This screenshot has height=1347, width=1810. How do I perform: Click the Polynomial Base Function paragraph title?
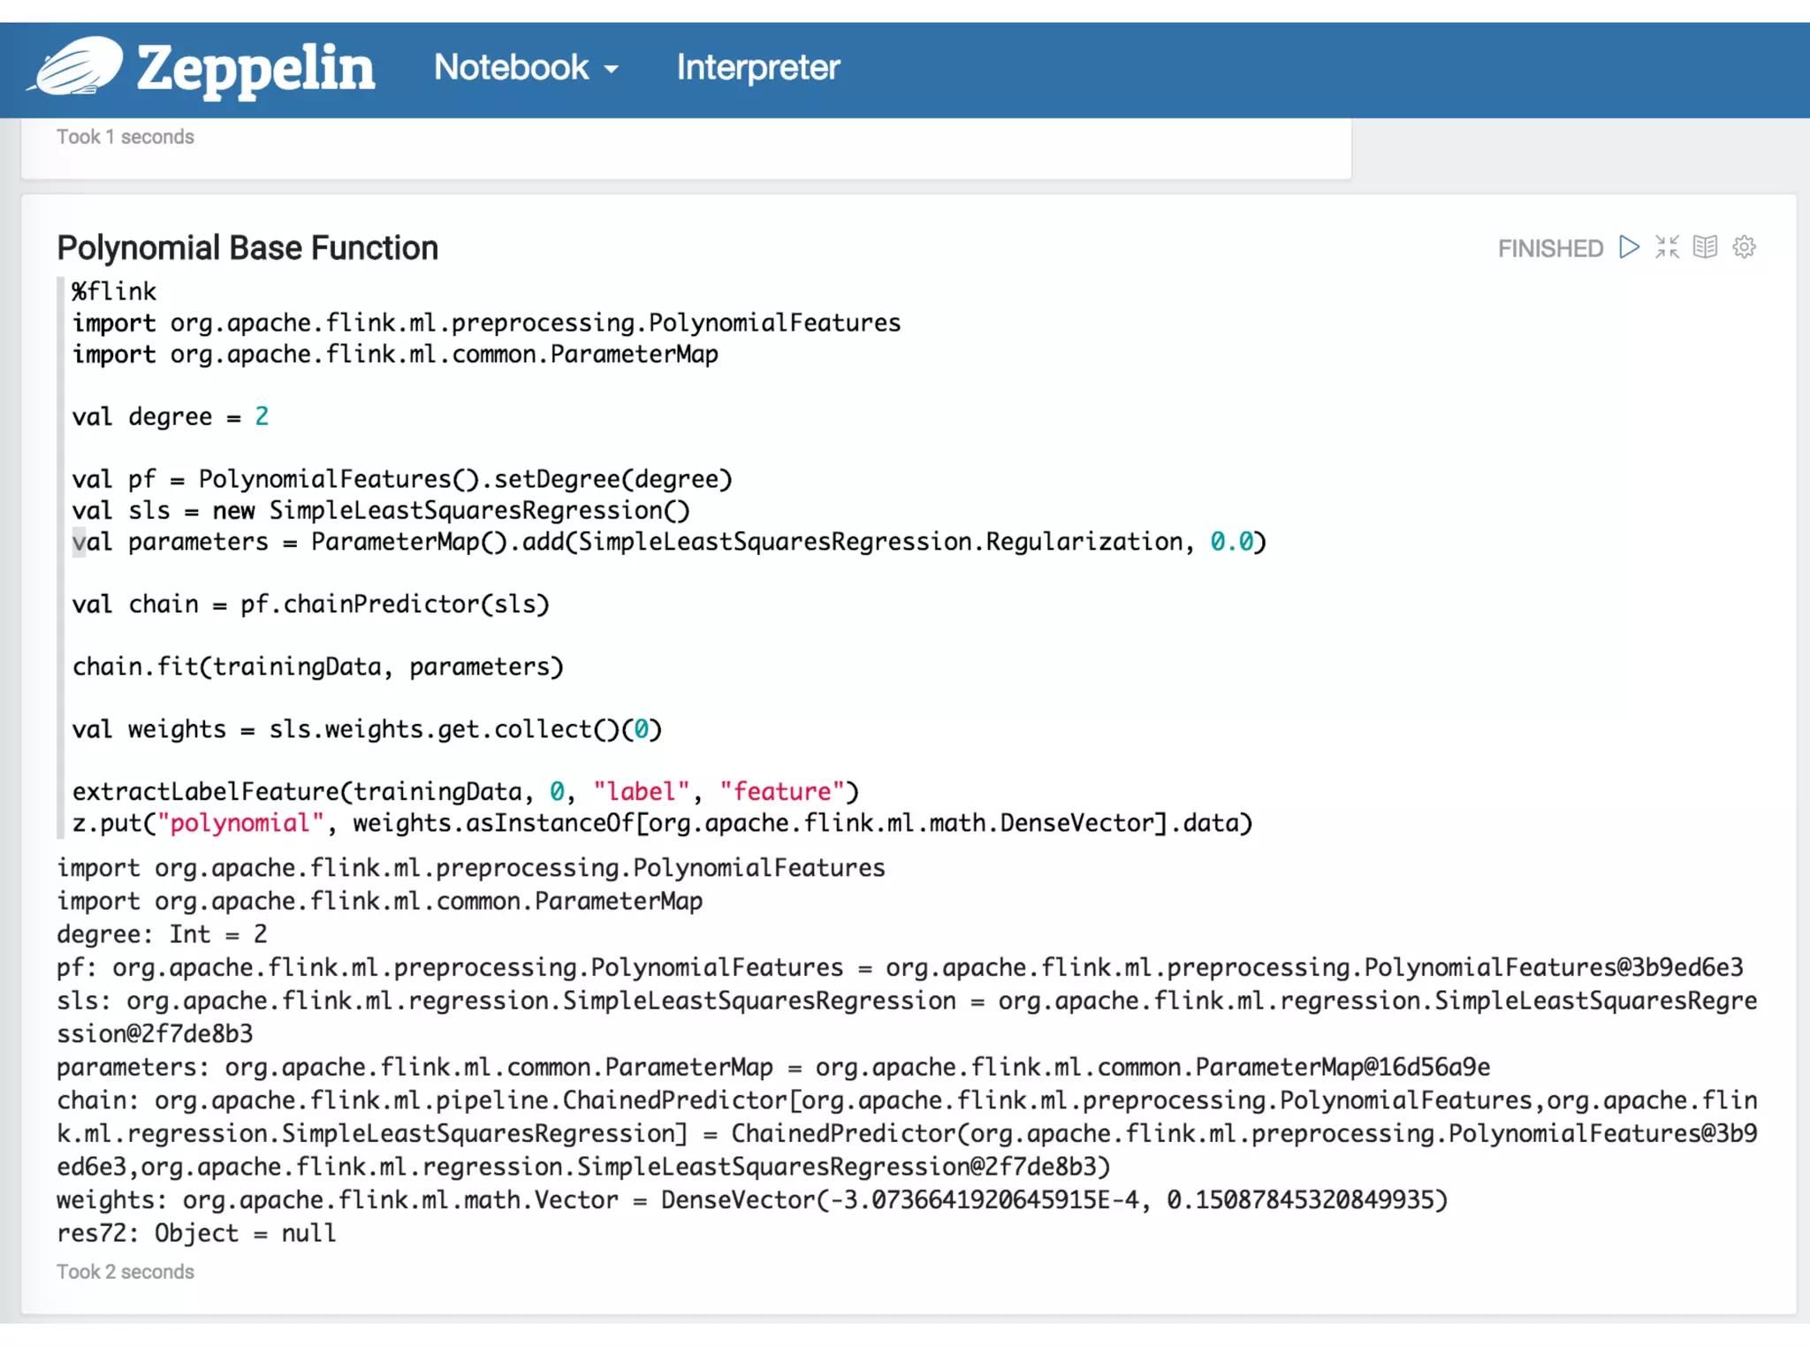(247, 248)
